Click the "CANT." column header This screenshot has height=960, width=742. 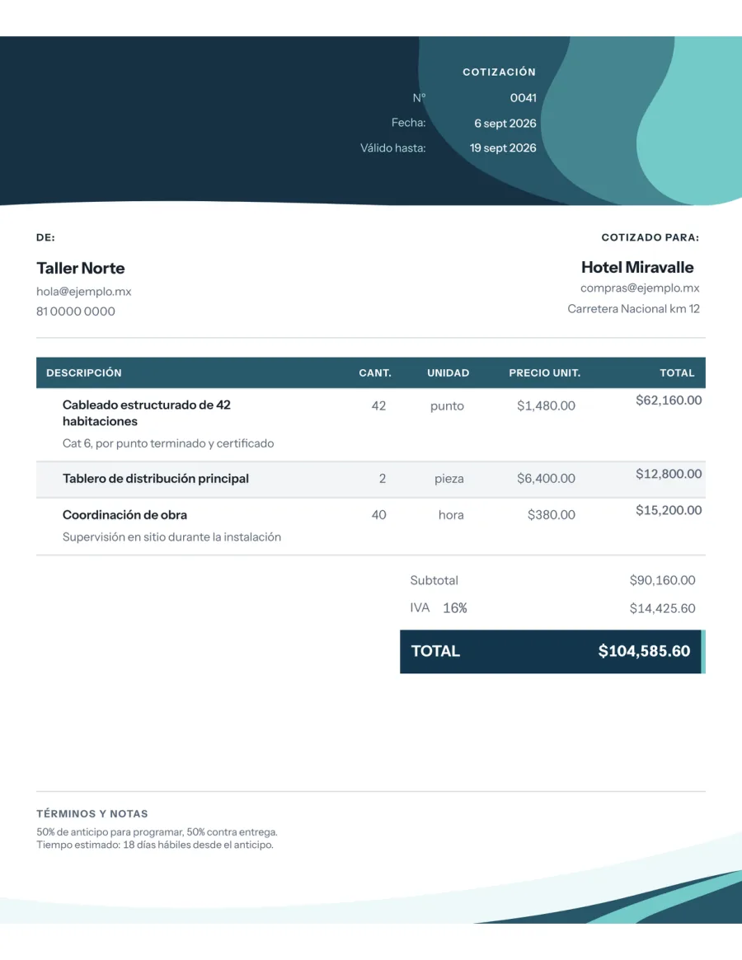[x=375, y=372]
